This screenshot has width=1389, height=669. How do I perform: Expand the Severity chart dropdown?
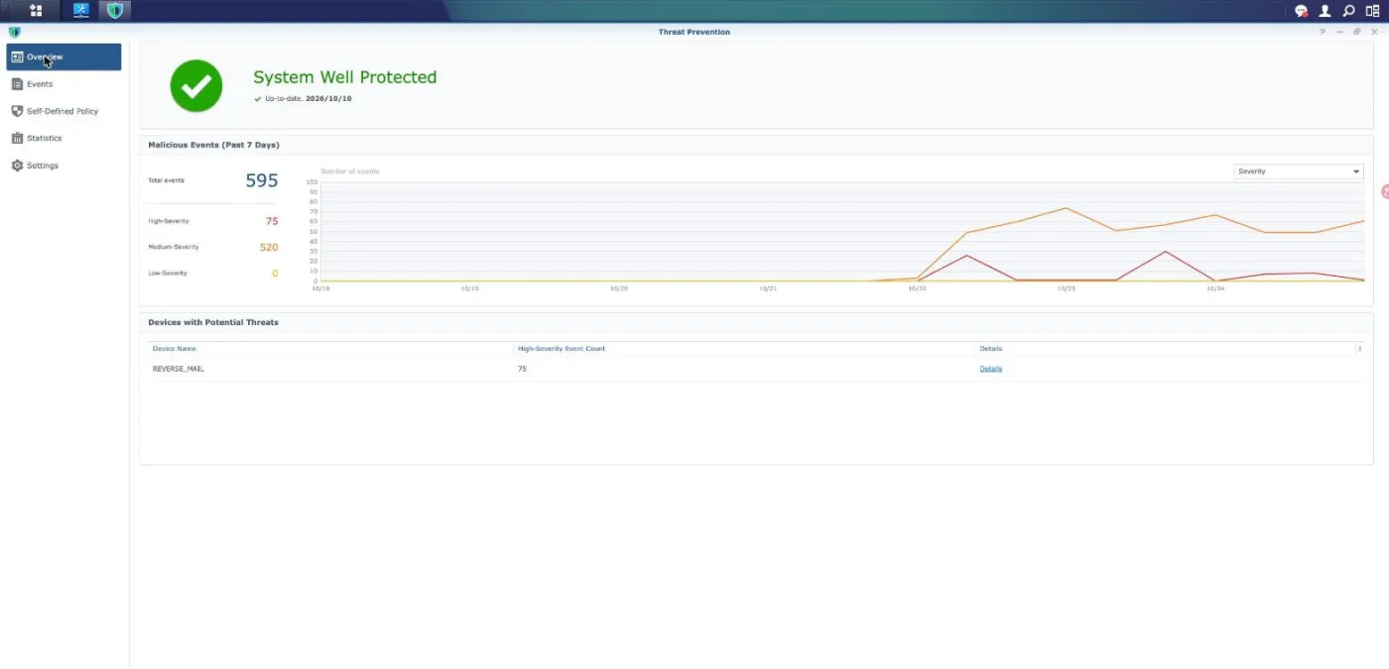(x=1299, y=171)
